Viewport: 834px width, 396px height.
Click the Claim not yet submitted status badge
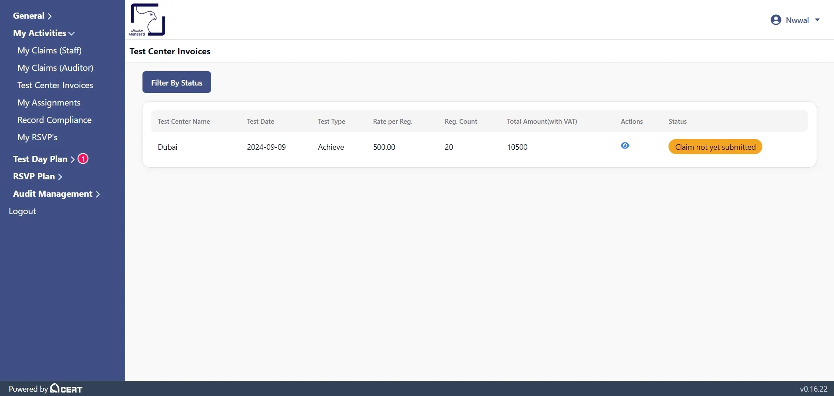715,147
